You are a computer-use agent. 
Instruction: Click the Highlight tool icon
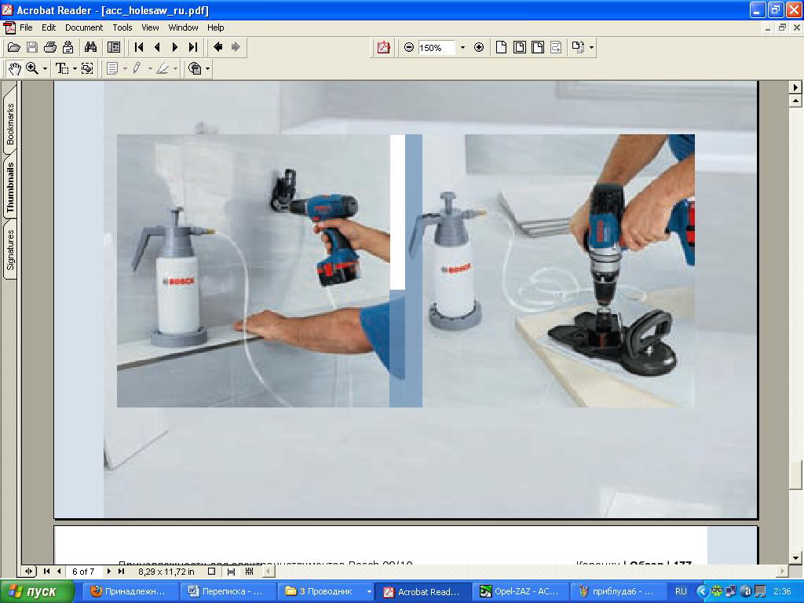coord(163,69)
